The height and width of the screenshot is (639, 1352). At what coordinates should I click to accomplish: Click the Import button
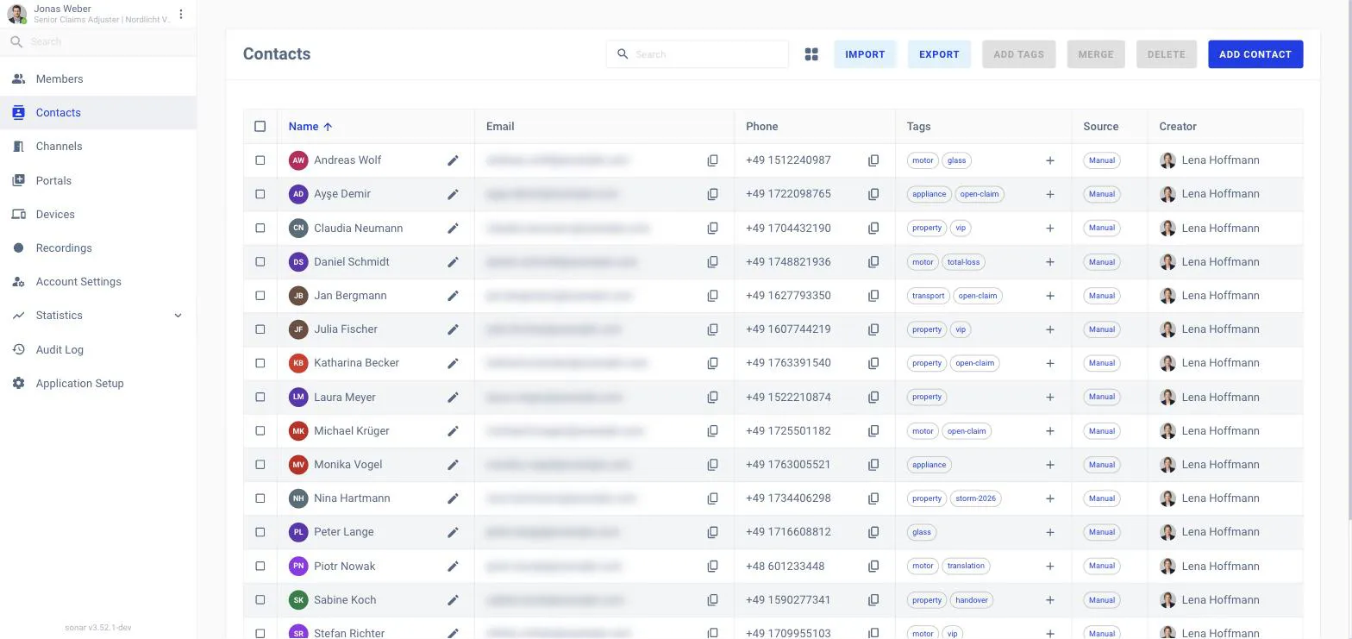tap(865, 54)
